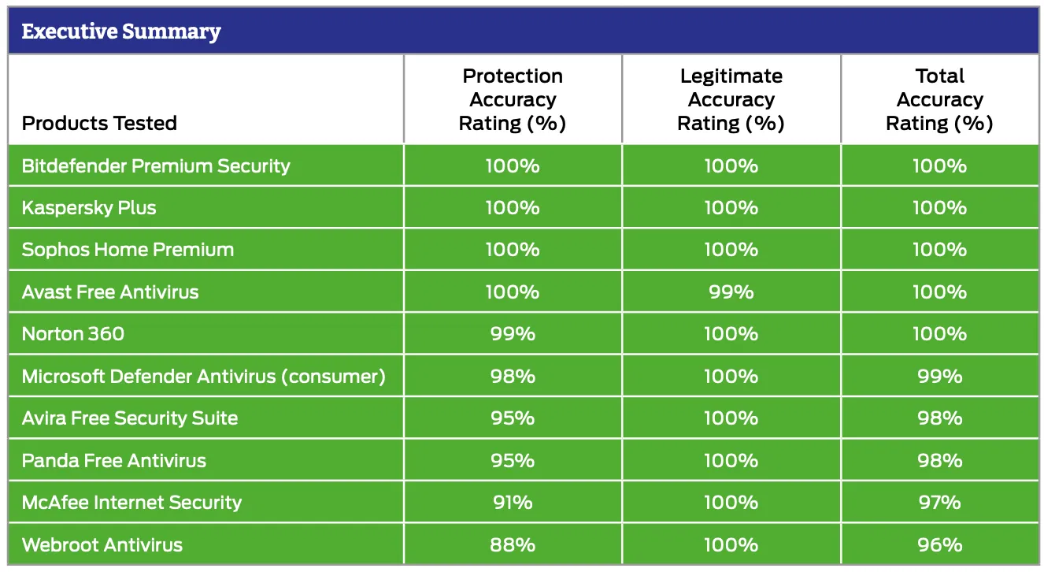Select the Bitdefender Premium Security row label
The width and height of the screenshot is (1044, 572).
point(156,166)
